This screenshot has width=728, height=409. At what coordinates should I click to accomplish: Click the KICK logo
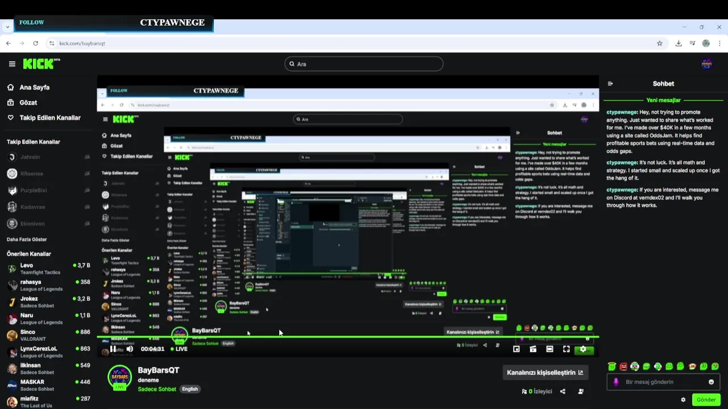pyautogui.click(x=42, y=64)
